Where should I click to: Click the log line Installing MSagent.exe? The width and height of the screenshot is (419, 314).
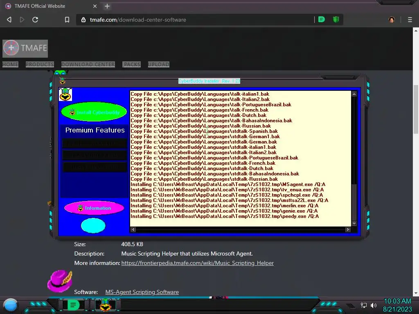[228, 184]
